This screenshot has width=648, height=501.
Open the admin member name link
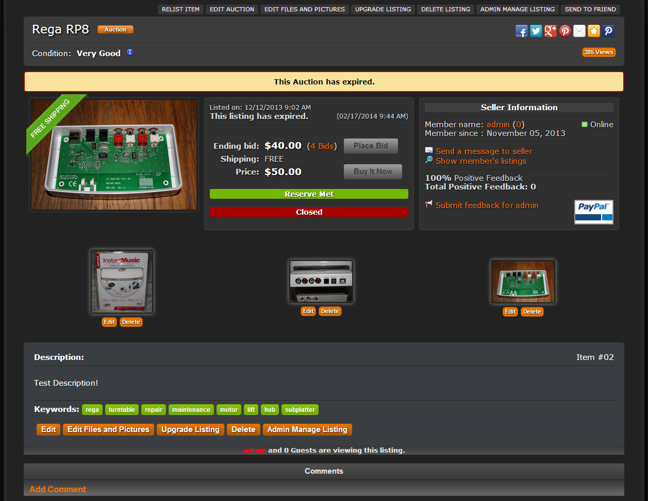point(498,125)
